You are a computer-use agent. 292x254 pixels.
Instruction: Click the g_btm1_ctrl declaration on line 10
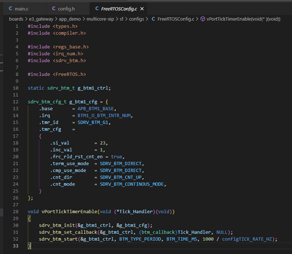pyautogui.click(x=92, y=88)
